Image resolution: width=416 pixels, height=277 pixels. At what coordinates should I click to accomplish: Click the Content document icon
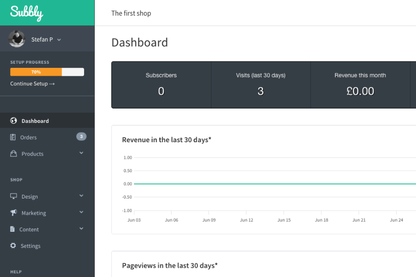(12, 229)
